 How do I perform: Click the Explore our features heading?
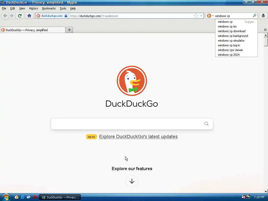132,169
